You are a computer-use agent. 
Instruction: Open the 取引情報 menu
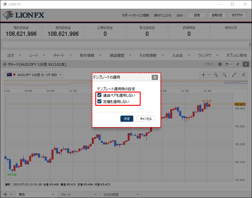90,55
